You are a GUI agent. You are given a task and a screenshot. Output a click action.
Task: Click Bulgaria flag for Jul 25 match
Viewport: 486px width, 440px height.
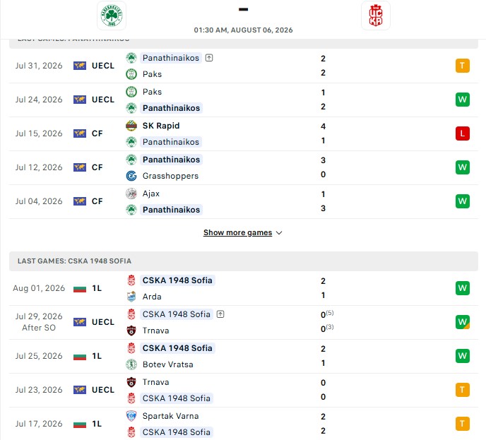click(80, 356)
